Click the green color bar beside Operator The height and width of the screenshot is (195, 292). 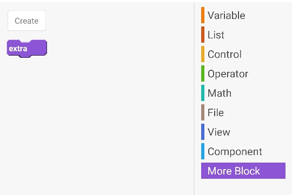click(x=203, y=73)
